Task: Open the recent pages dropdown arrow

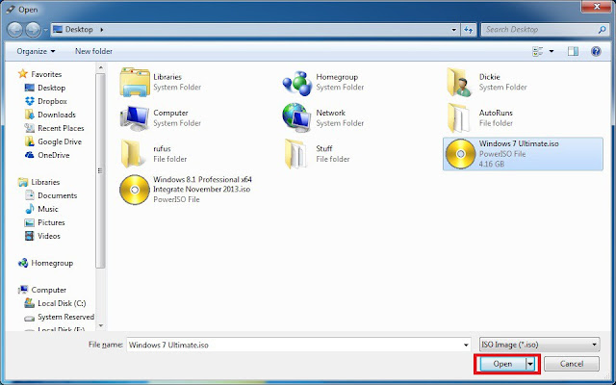Action: tap(45, 30)
